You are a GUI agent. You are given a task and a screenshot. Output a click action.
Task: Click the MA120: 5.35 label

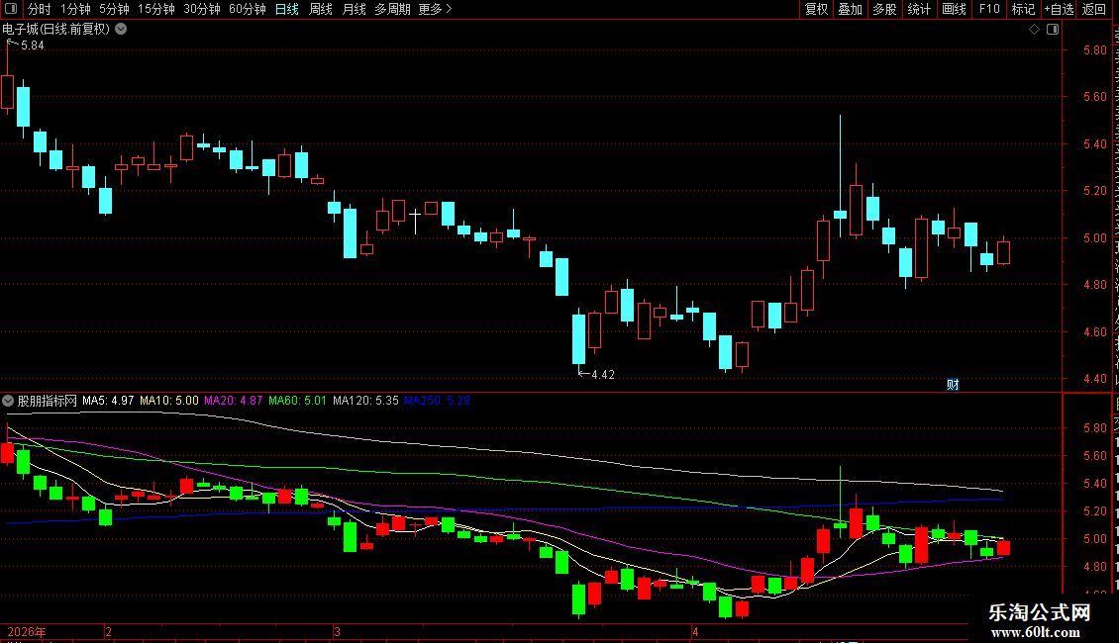tap(365, 401)
